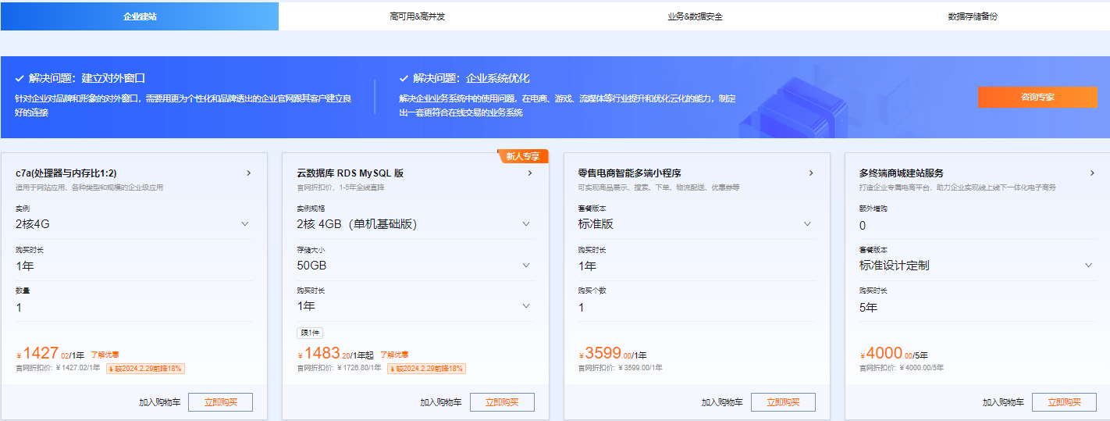1110x421 pixels.
Task: Open the 高可用&高并发 tab
Action: (x=417, y=16)
